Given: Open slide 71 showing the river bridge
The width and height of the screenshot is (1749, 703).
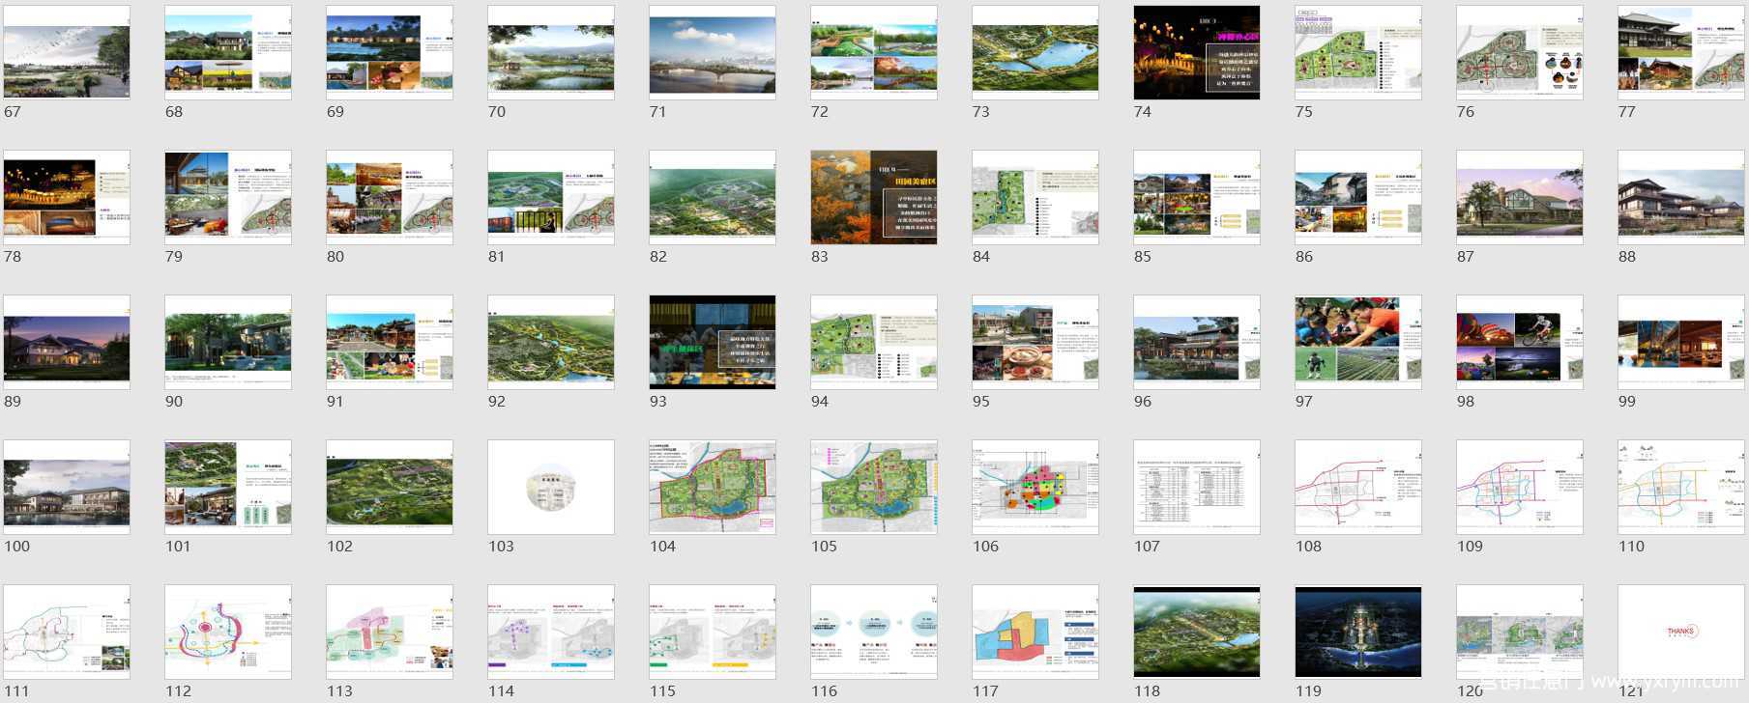Looking at the screenshot, I should (713, 52).
